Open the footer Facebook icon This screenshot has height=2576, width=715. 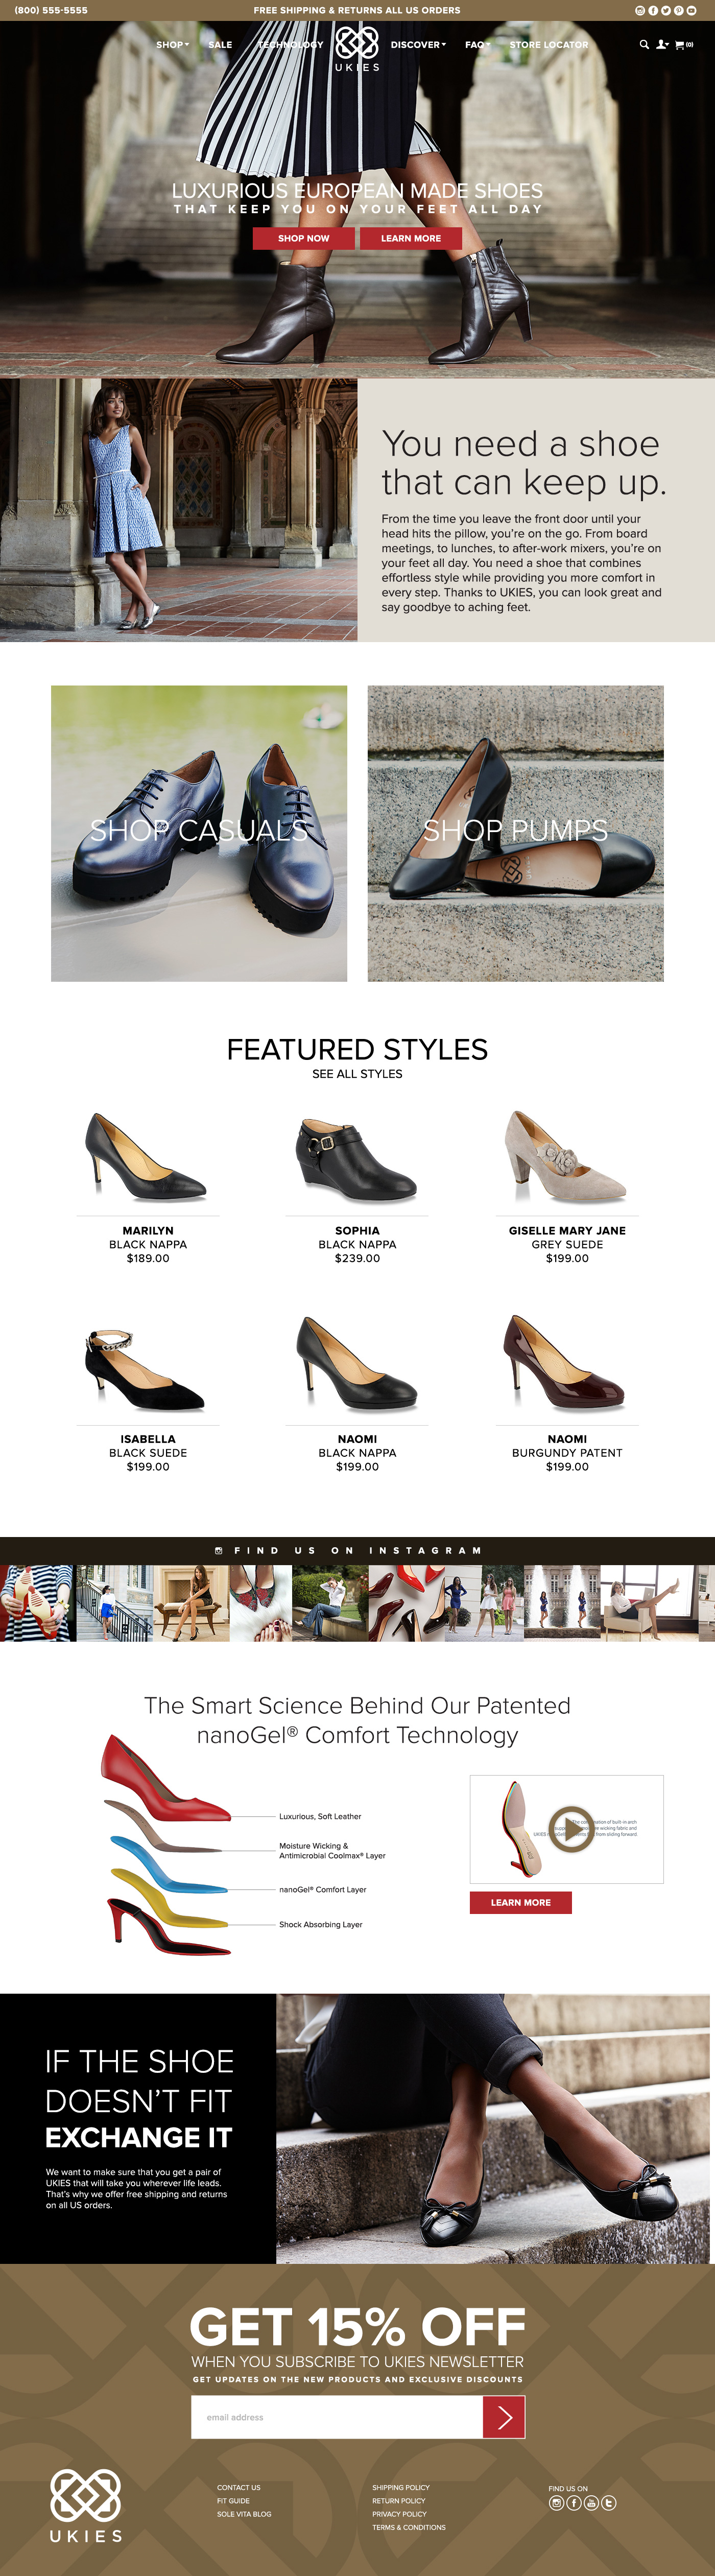574,2502
